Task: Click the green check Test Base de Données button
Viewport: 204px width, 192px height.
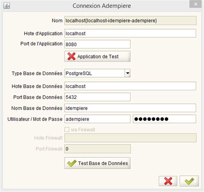Action: point(97,163)
